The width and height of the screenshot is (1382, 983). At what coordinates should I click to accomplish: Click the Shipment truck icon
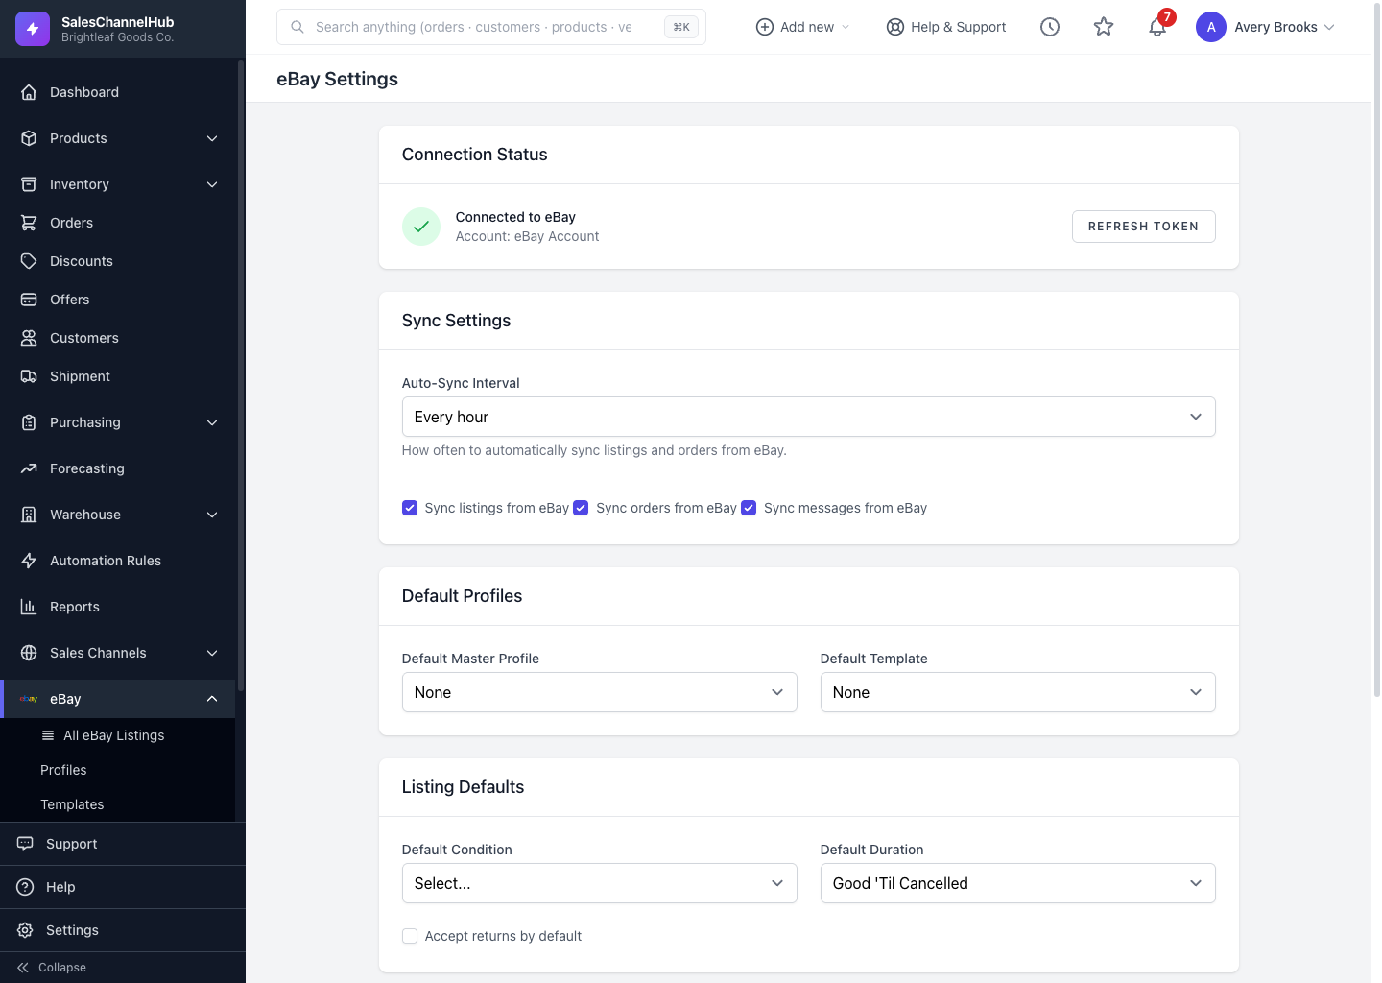click(x=29, y=376)
